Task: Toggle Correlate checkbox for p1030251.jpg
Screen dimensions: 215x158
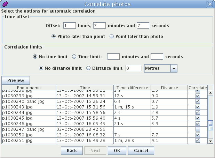Action: (x=198, y=141)
